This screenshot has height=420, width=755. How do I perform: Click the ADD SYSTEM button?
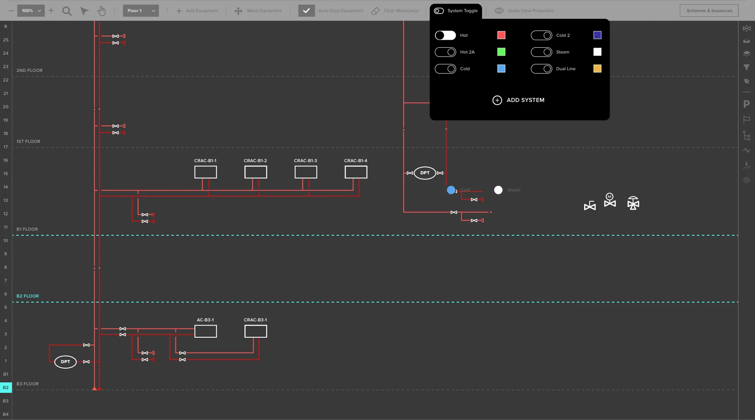[x=519, y=100]
